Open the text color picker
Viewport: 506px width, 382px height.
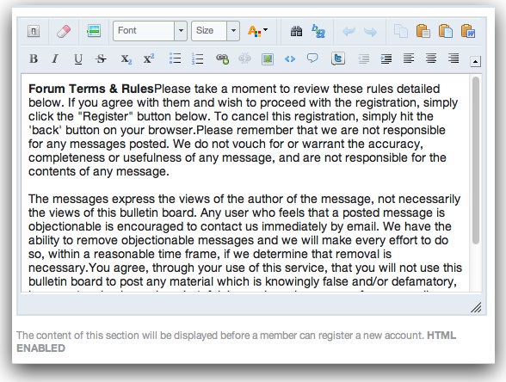click(257, 31)
